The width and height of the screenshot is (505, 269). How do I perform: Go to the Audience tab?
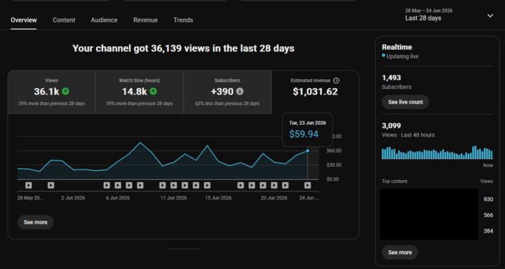[104, 20]
